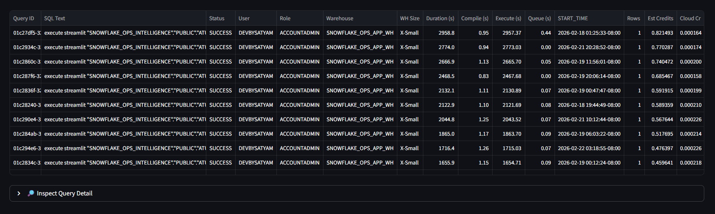715x214 pixels.
Task: Click est credits value 0.567644
Action: [x=662, y=120]
